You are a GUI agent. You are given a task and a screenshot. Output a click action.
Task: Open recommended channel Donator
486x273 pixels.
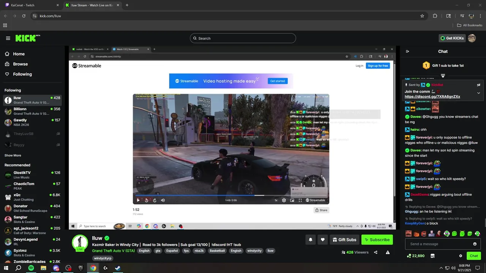32,208
